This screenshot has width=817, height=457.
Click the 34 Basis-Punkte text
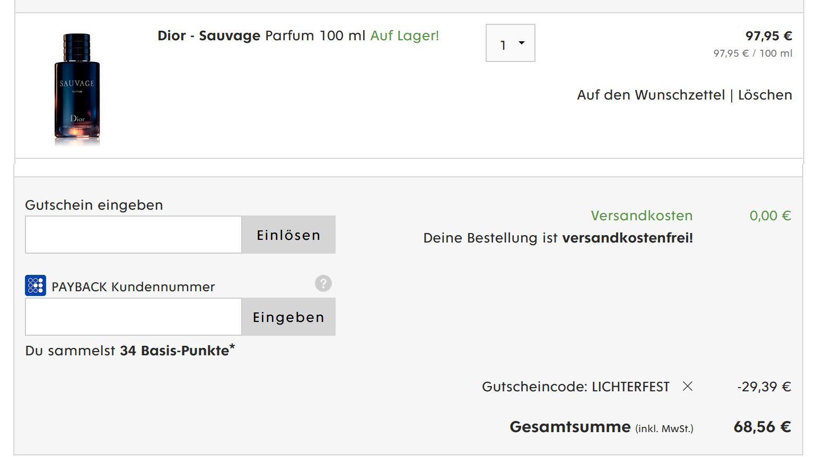point(174,351)
